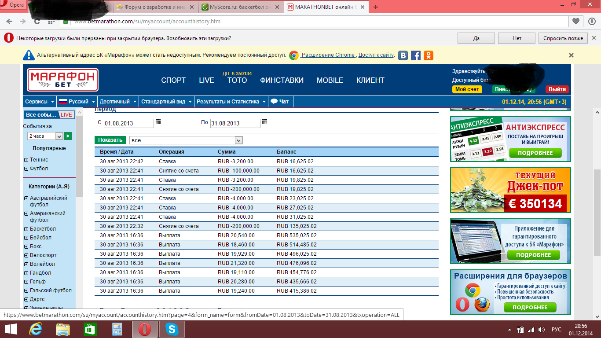Close the alternative address notification bar
The height and width of the screenshot is (338, 601).
[x=571, y=55]
